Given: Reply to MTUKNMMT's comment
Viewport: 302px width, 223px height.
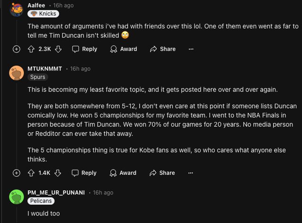Looking at the screenshot, I should tap(84, 173).
